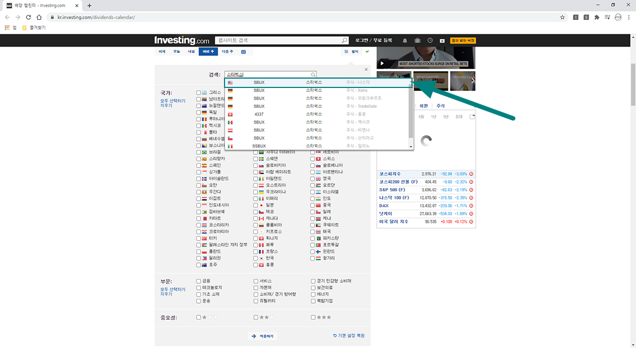The width and height of the screenshot is (636, 348).
Task: Click the page vertical scrollbar thumb
Action: pos(633,84)
